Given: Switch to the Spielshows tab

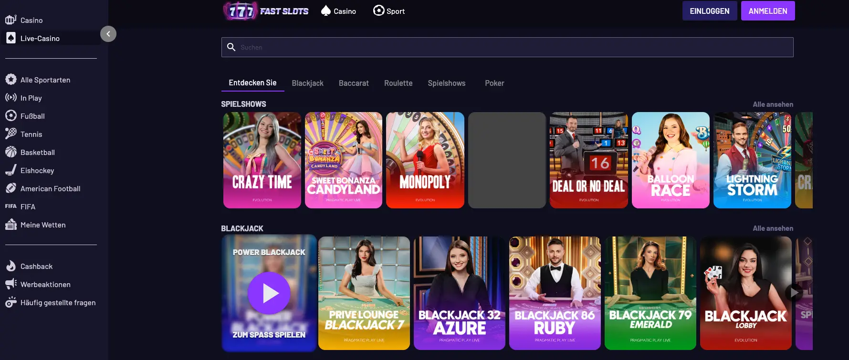Looking at the screenshot, I should tap(447, 83).
